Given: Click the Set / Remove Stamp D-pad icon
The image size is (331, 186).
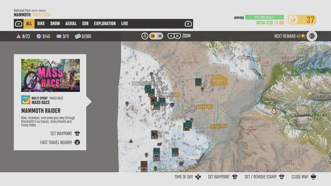Looking at the screenshot, I should pyautogui.click(x=282, y=177).
